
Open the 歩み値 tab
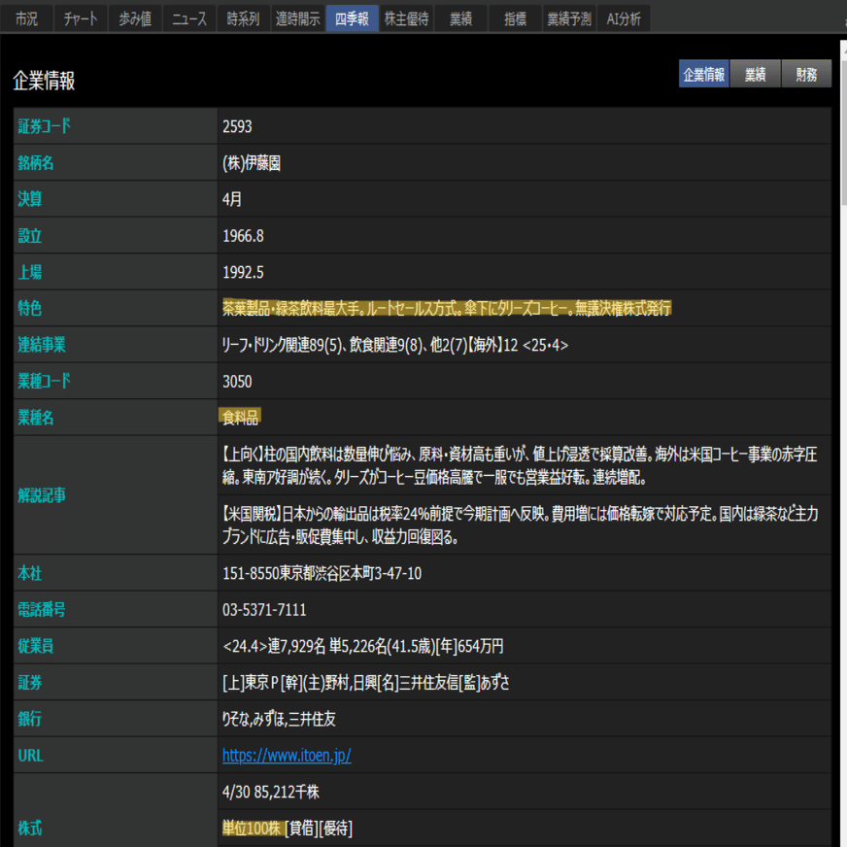[x=135, y=17]
